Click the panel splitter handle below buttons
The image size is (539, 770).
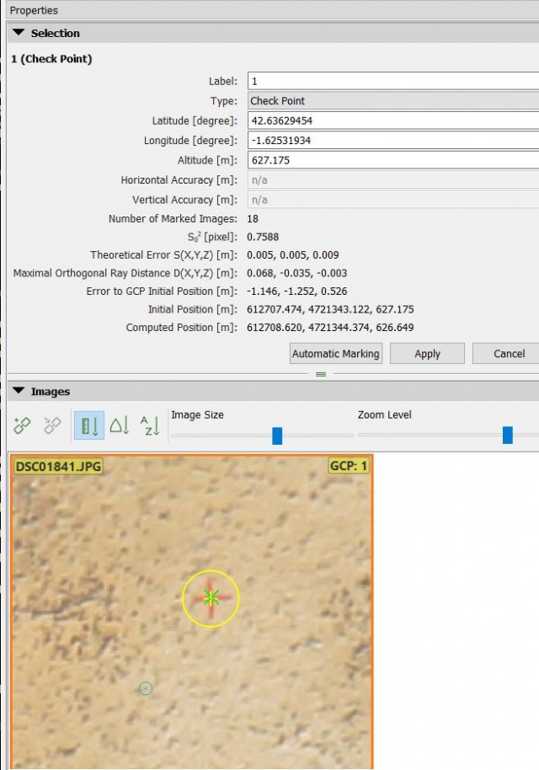[321, 374]
